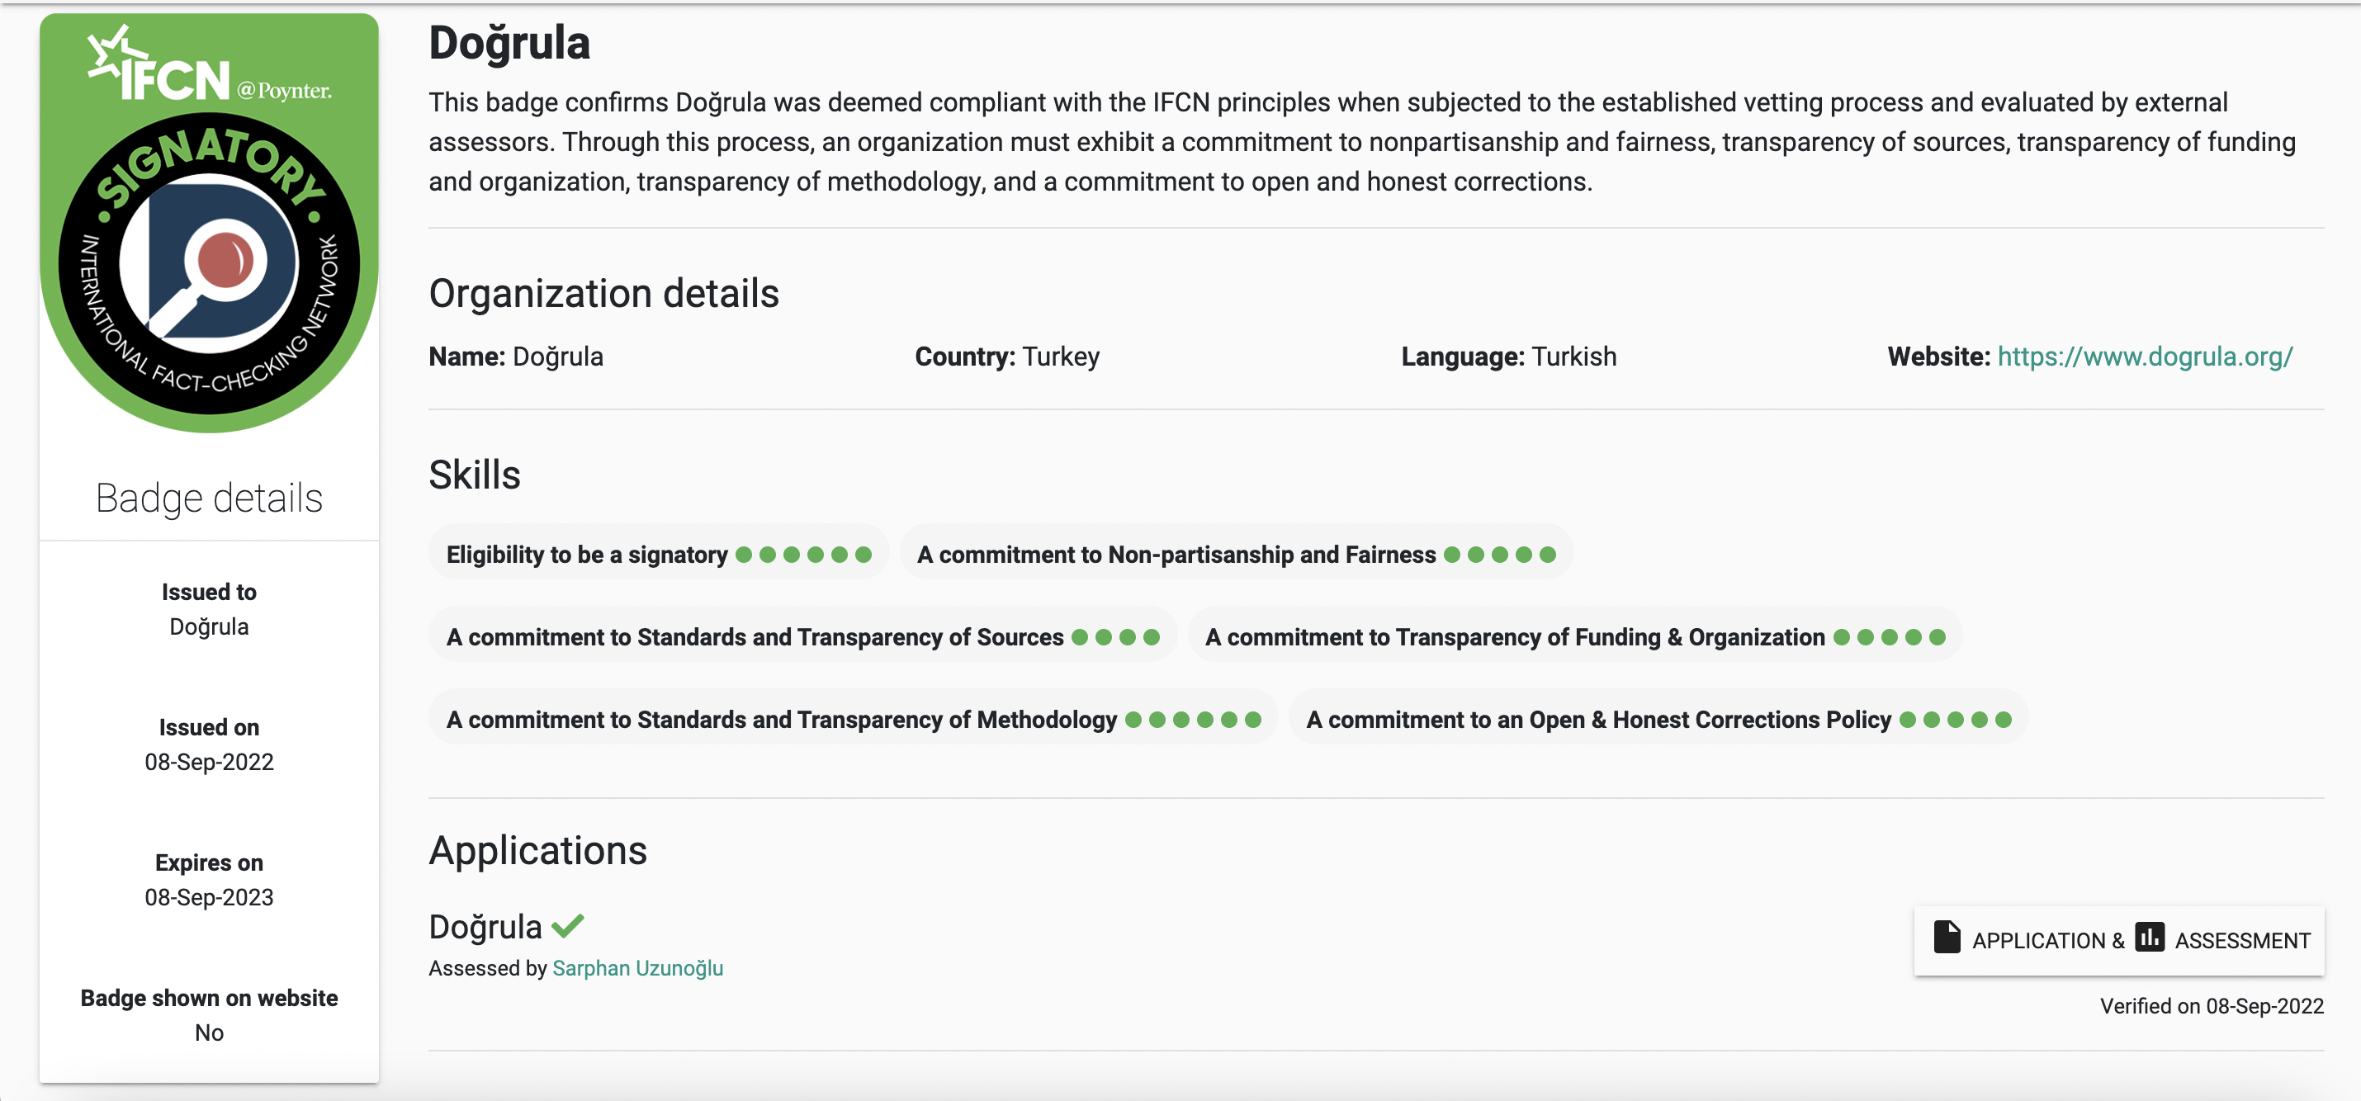Viewport: 2361px width, 1101px height.
Task: Click the Assessment chart icon
Action: (2148, 937)
